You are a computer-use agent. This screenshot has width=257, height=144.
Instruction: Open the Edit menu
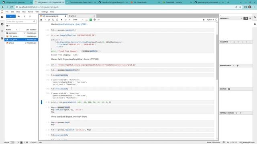(x=12, y=12)
